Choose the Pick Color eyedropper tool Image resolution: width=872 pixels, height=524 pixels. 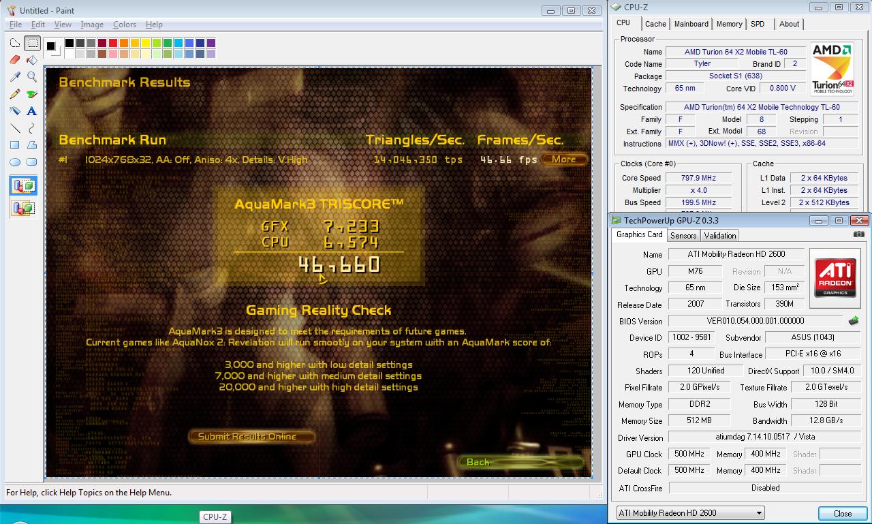click(15, 77)
